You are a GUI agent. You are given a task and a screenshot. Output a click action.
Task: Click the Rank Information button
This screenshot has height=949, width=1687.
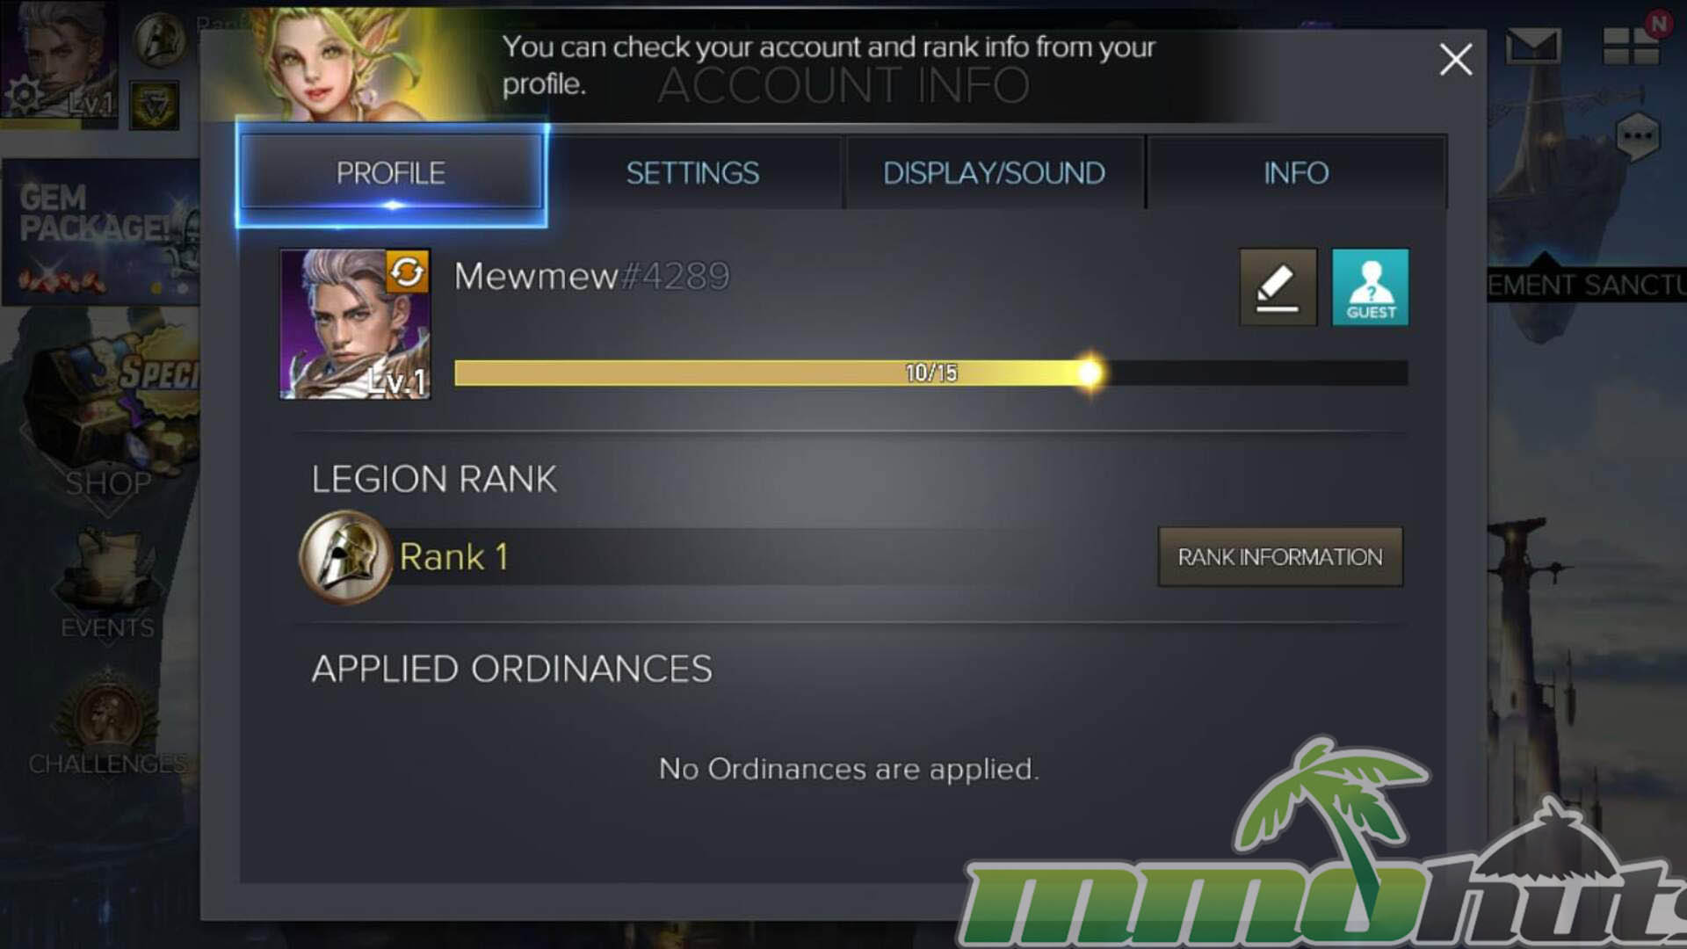pos(1280,557)
